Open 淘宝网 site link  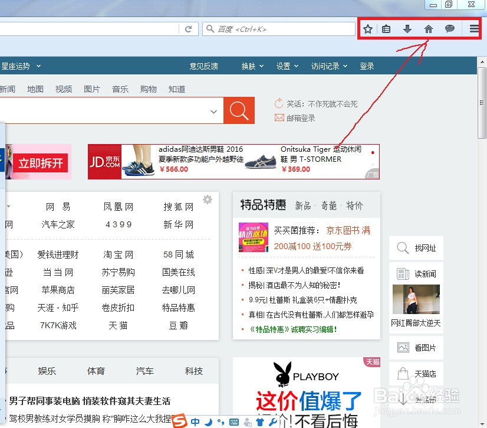pyautogui.click(x=118, y=254)
